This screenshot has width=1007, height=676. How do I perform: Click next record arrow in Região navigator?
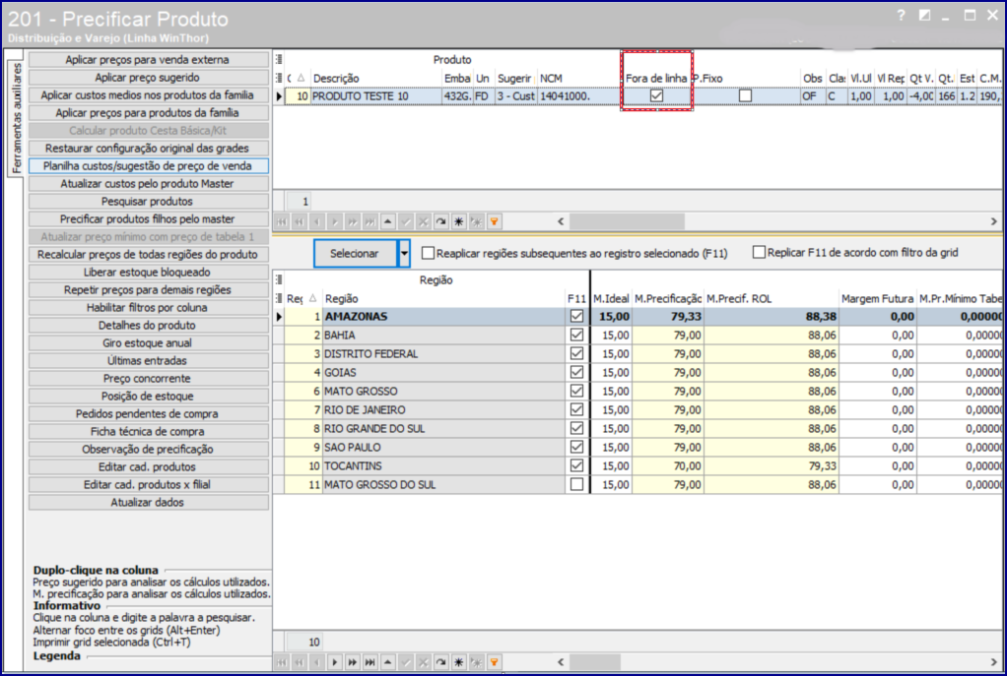[335, 662]
